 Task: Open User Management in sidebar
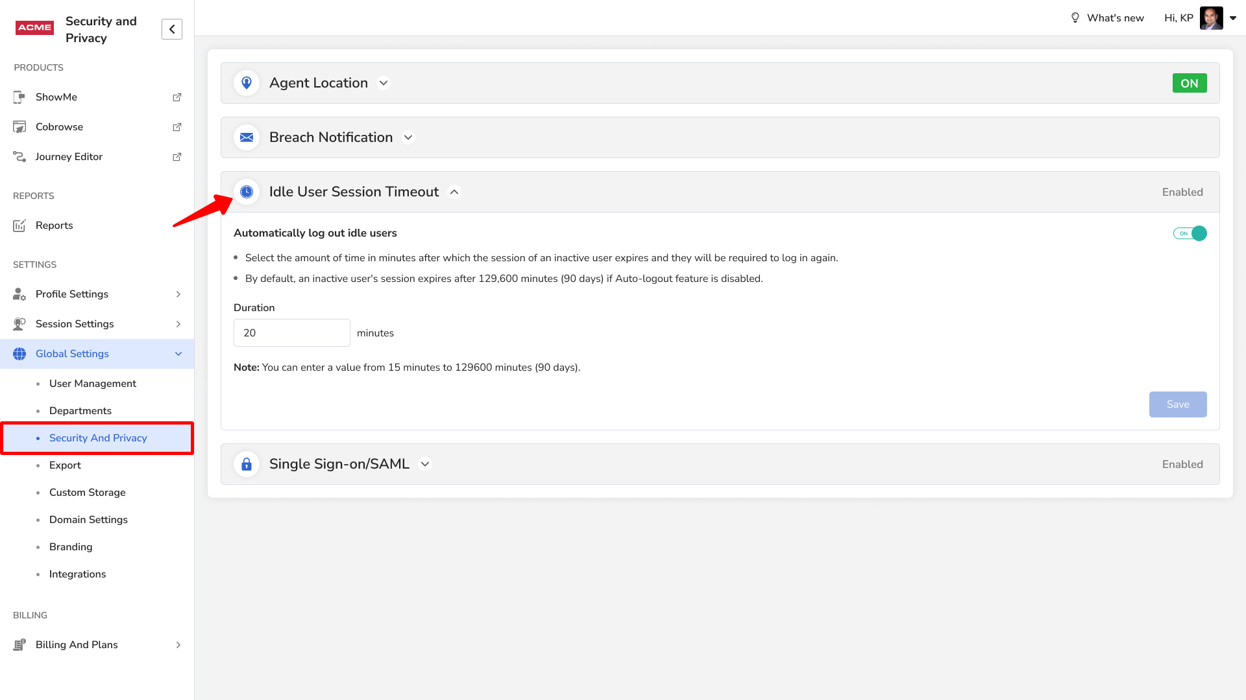[x=93, y=384]
